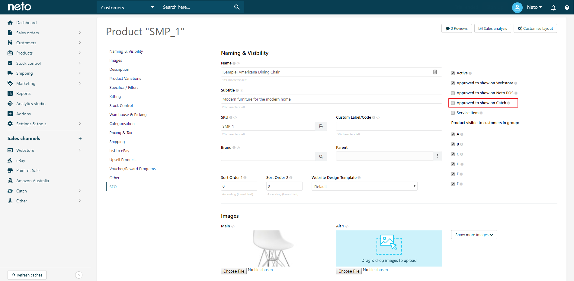Screen dimensions: 574x281
Task: Toggle customer group A checkbox
Action: click(x=453, y=134)
